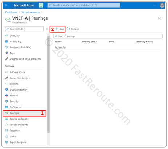Click the Activity log book icon
This screenshot has height=149, width=168.
[7, 41]
